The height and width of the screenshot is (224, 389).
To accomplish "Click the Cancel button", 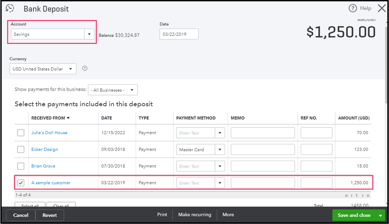I will tap(21, 215).
